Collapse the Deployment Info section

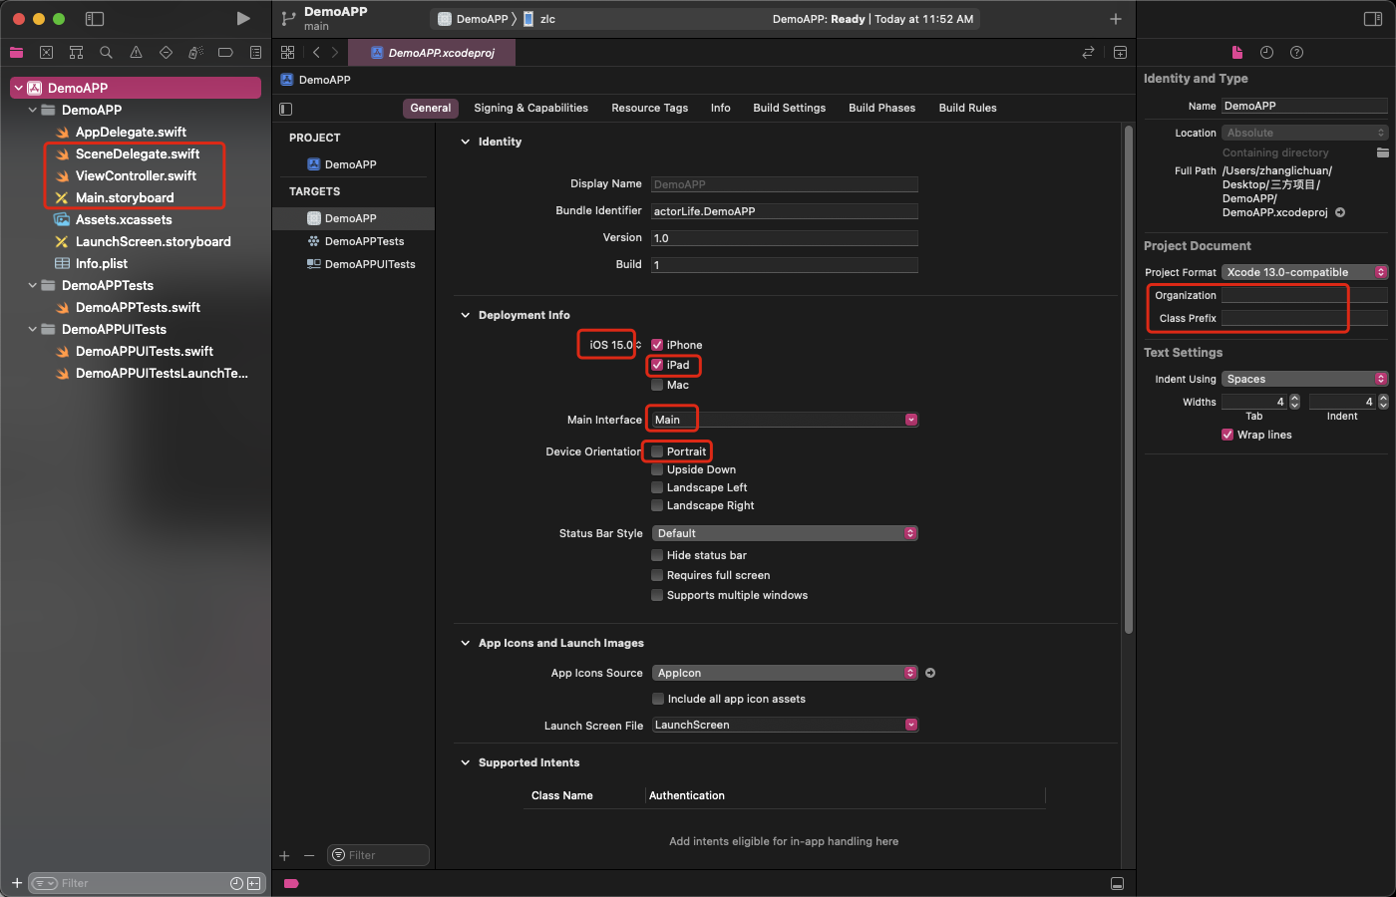(x=465, y=315)
